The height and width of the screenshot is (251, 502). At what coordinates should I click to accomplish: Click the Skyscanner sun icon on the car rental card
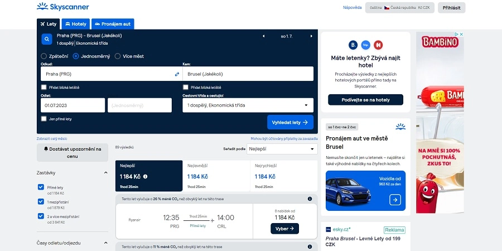click(400, 127)
